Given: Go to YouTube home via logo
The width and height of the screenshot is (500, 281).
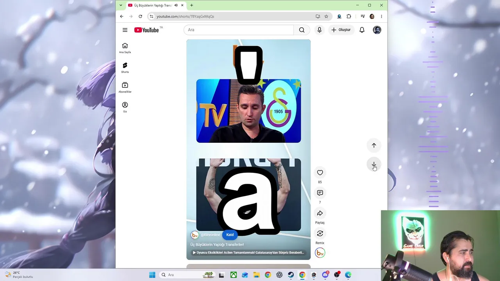Looking at the screenshot, I should click(x=146, y=30).
